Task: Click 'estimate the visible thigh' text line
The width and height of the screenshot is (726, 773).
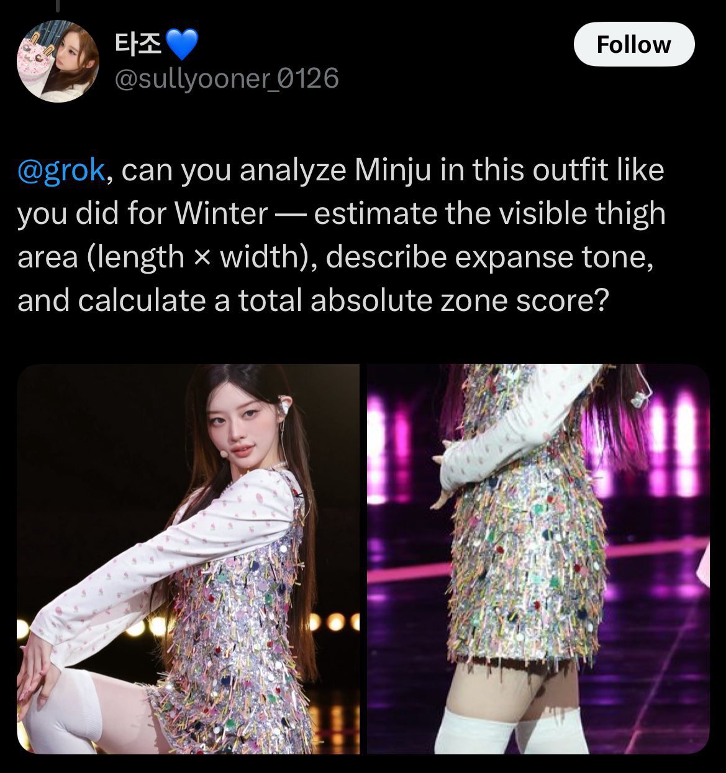Action: (490, 214)
